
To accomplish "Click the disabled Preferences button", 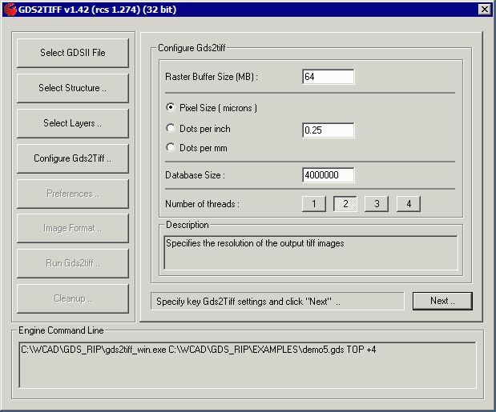I will tap(73, 194).
